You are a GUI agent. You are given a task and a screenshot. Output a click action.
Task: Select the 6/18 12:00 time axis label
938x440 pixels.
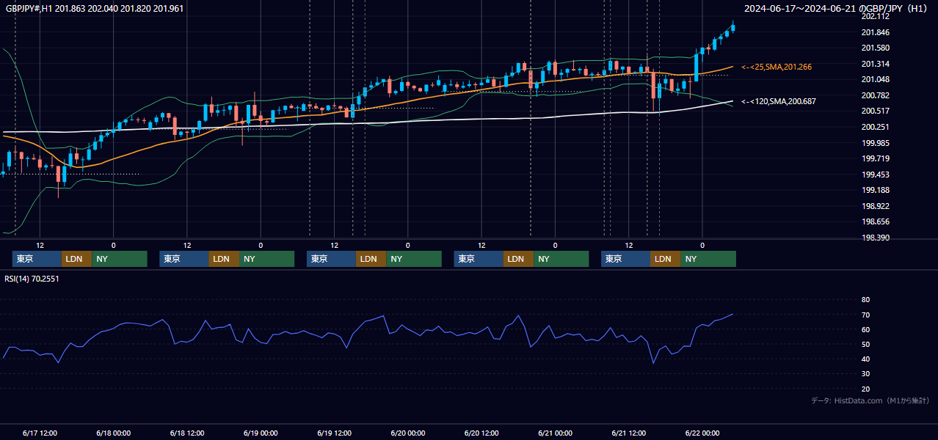tap(187, 433)
